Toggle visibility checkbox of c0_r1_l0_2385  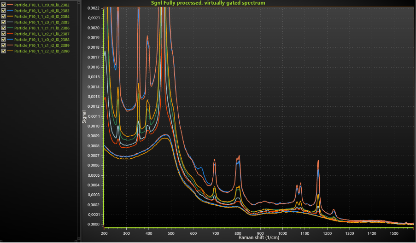[x=3, y=22]
